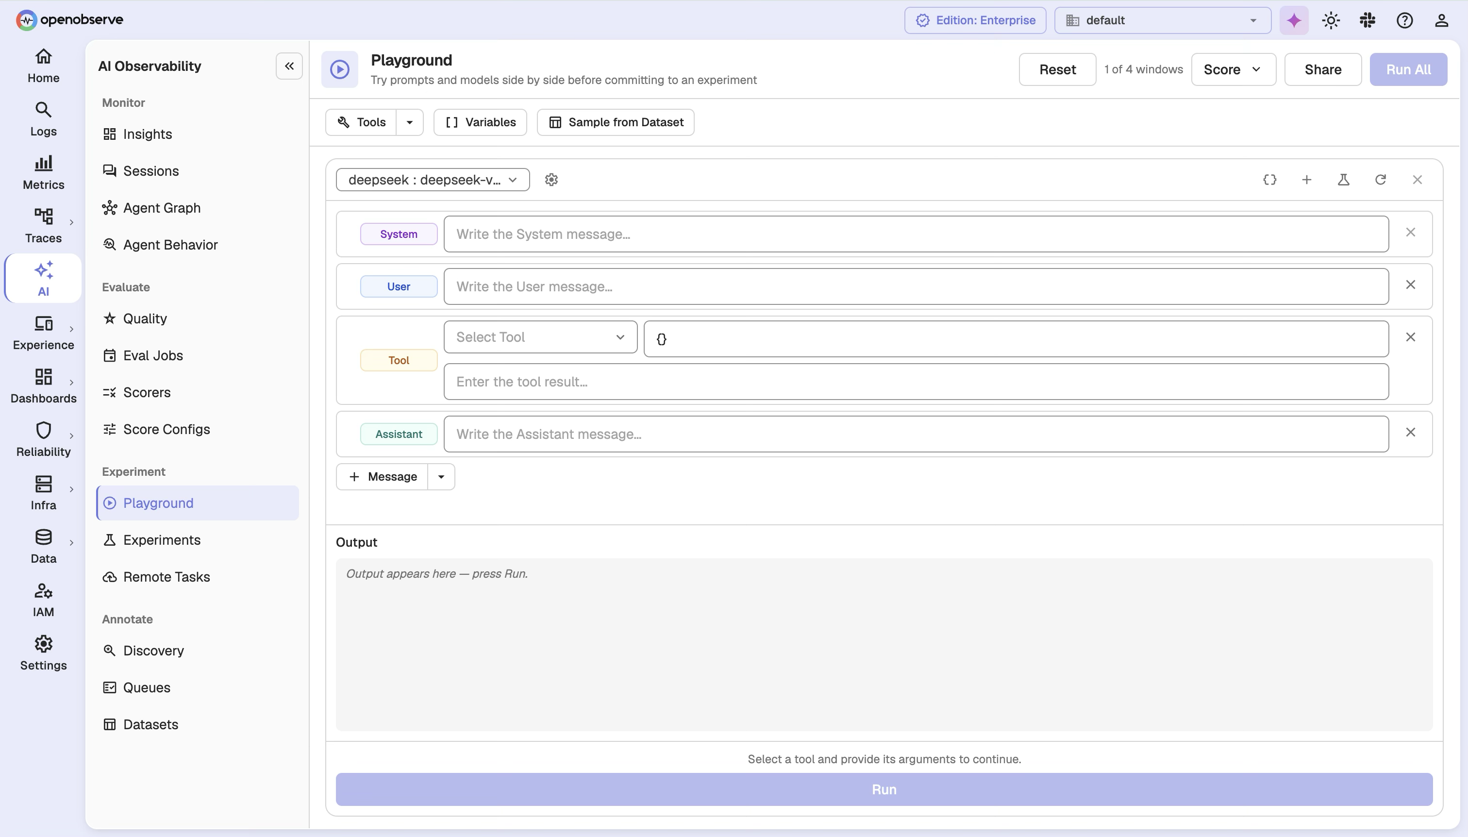Open Datasets under Annotate
This screenshot has width=1468, height=837.
(x=197, y=724)
